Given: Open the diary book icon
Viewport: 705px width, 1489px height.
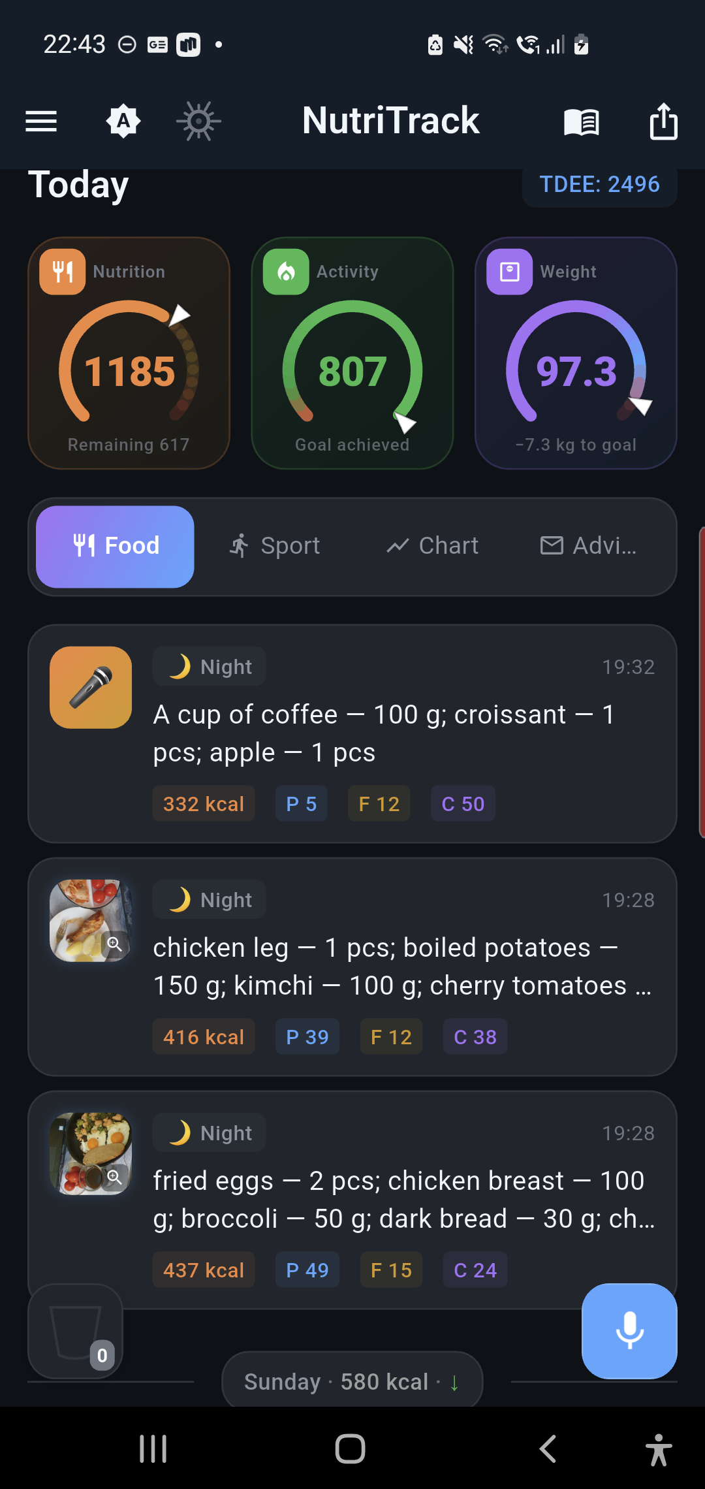Looking at the screenshot, I should click(x=581, y=121).
